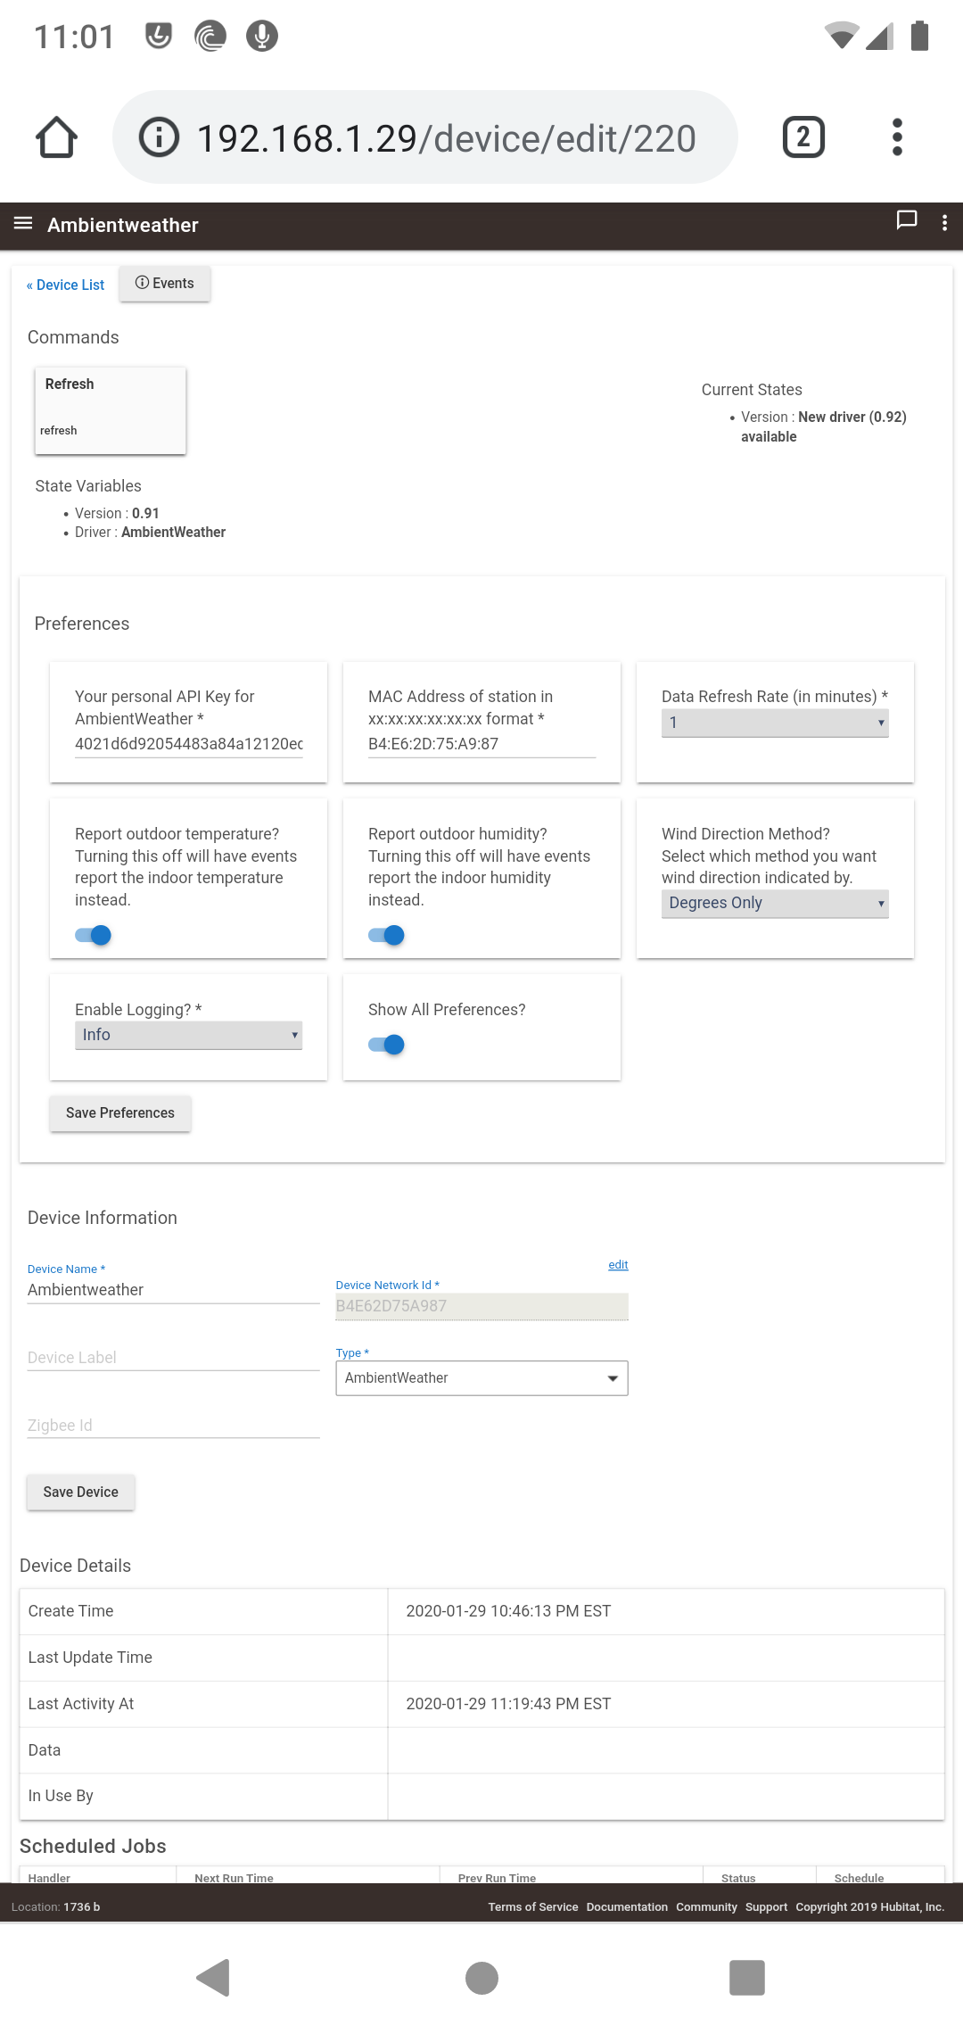The width and height of the screenshot is (963, 2034).
Task: Click the Version 0.91 state variable
Action: click(117, 514)
